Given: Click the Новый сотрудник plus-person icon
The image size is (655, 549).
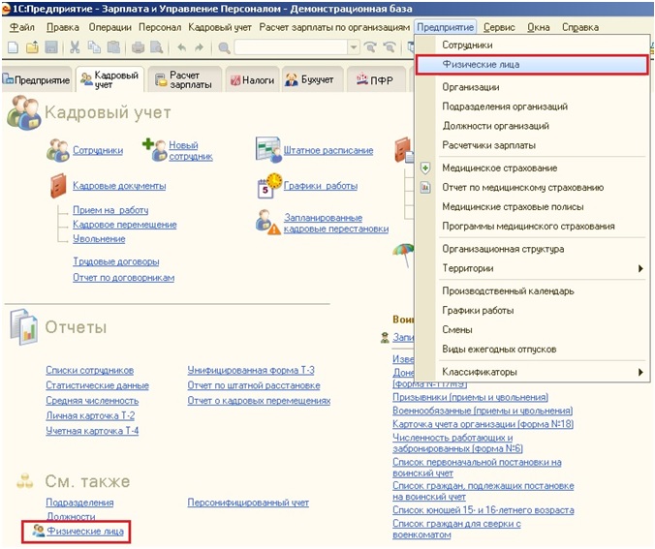Looking at the screenshot, I should click(155, 149).
